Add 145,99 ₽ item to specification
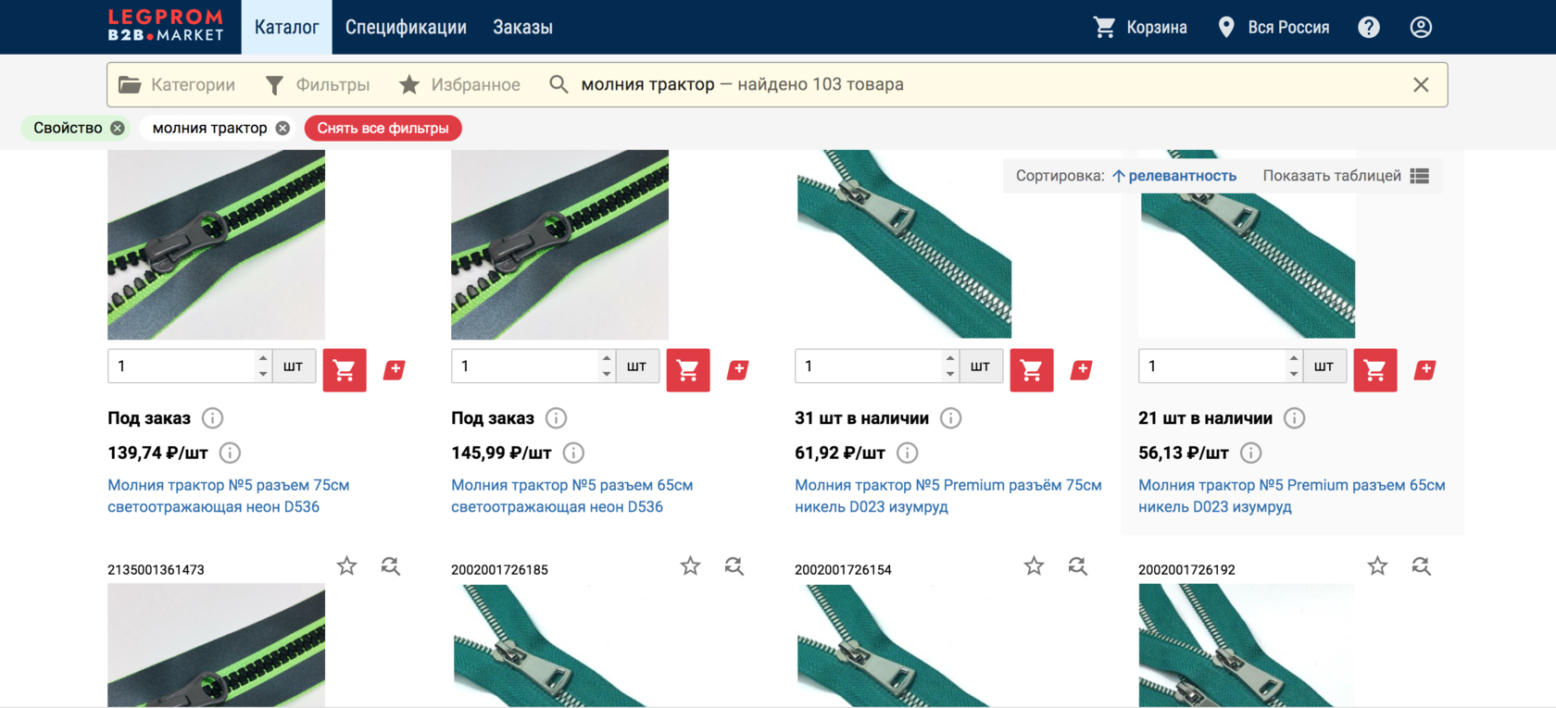 tap(738, 369)
